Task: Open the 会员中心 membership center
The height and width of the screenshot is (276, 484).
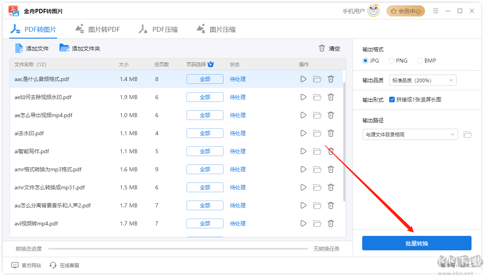Action: coord(406,11)
